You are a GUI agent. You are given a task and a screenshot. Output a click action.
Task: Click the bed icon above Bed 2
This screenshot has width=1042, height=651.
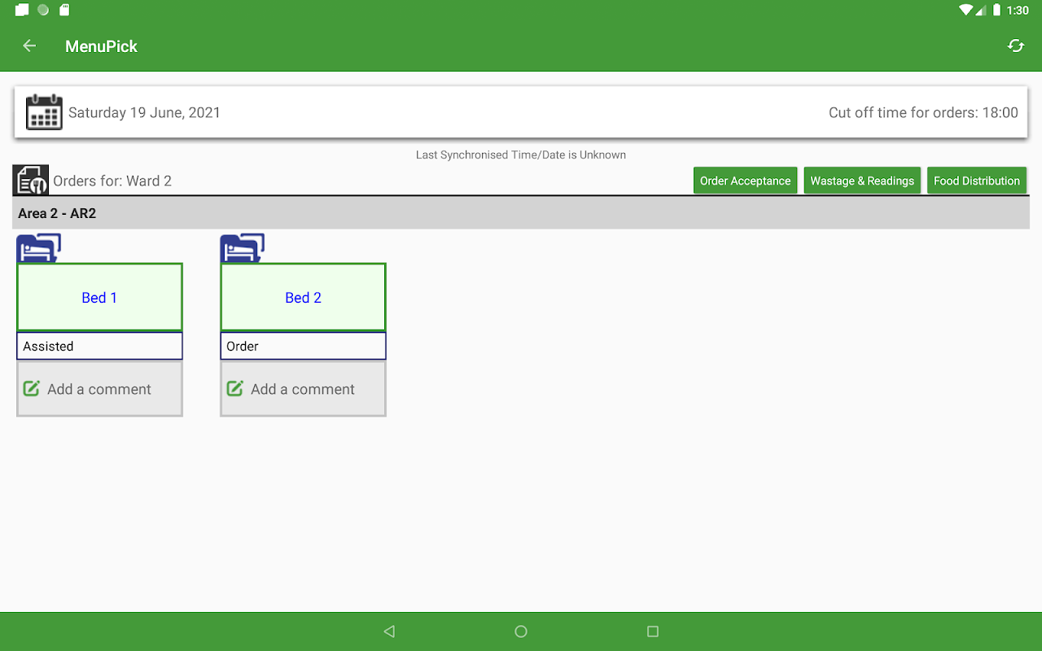pyautogui.click(x=242, y=248)
